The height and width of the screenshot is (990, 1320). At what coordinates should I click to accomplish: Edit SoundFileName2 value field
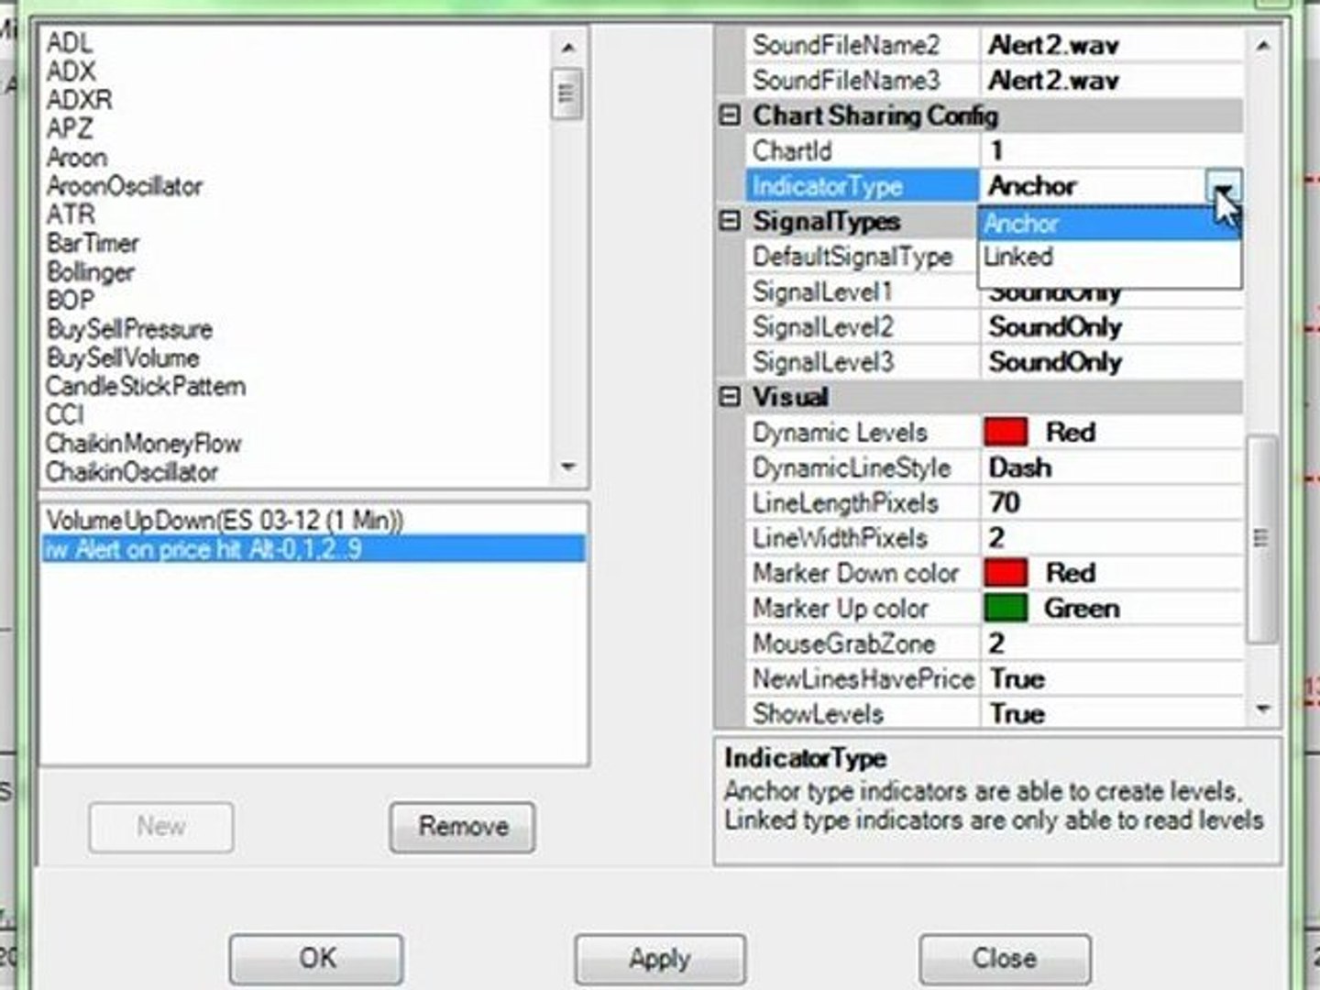pos(1112,45)
